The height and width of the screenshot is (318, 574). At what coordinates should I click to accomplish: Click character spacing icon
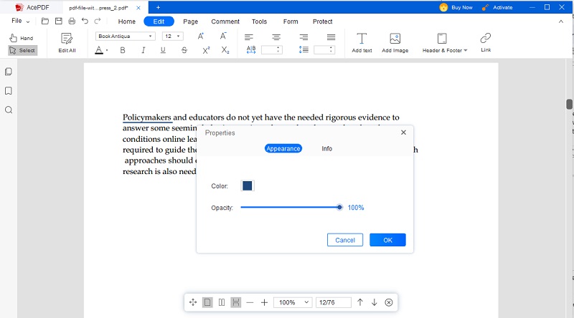point(251,49)
